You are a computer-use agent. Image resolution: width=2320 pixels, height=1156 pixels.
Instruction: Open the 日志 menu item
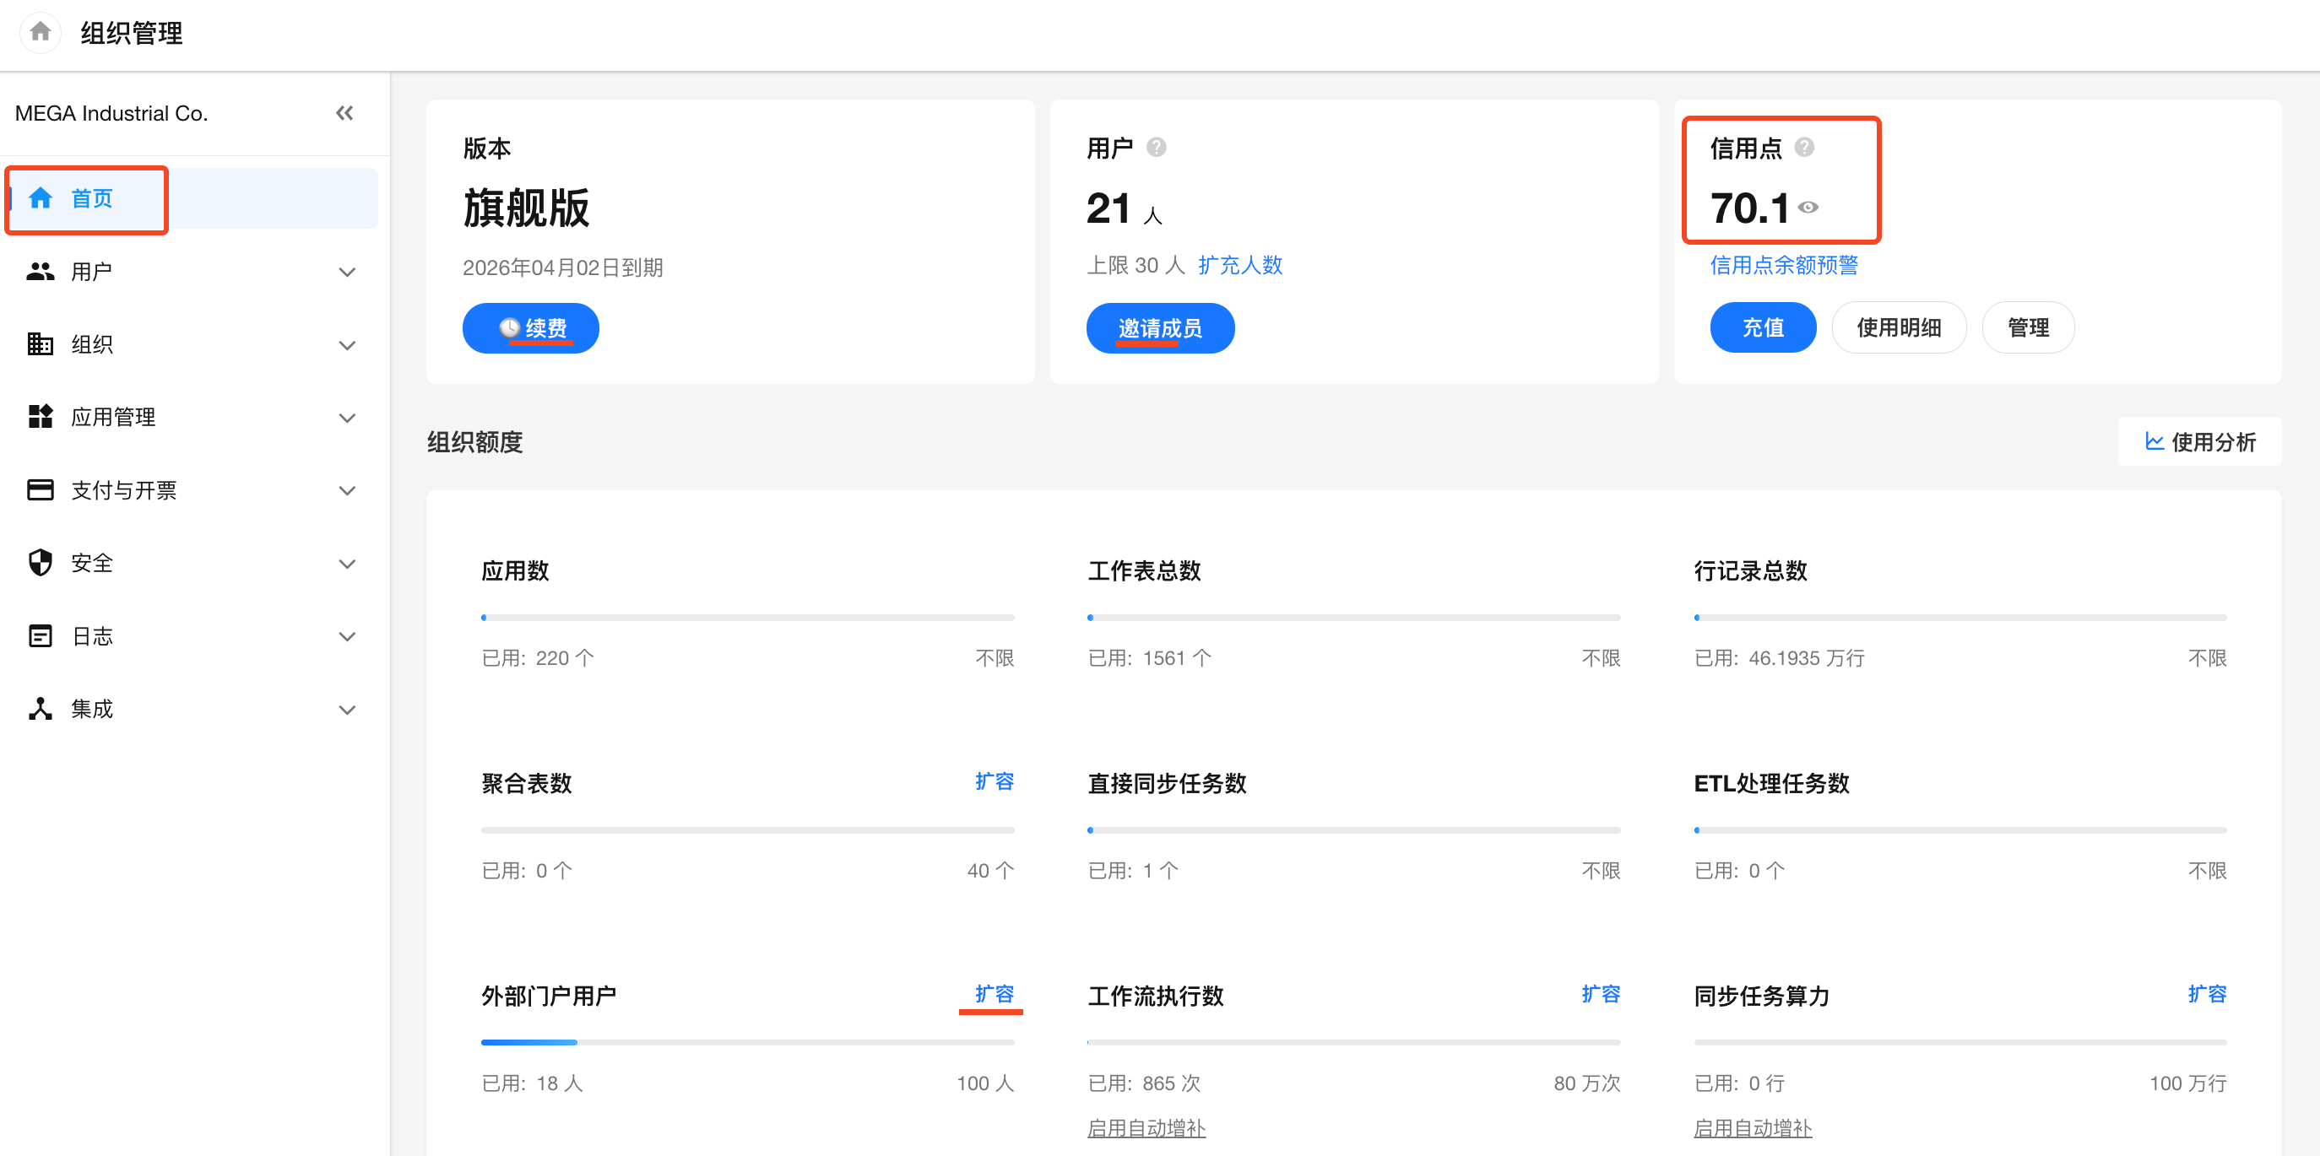pos(92,635)
